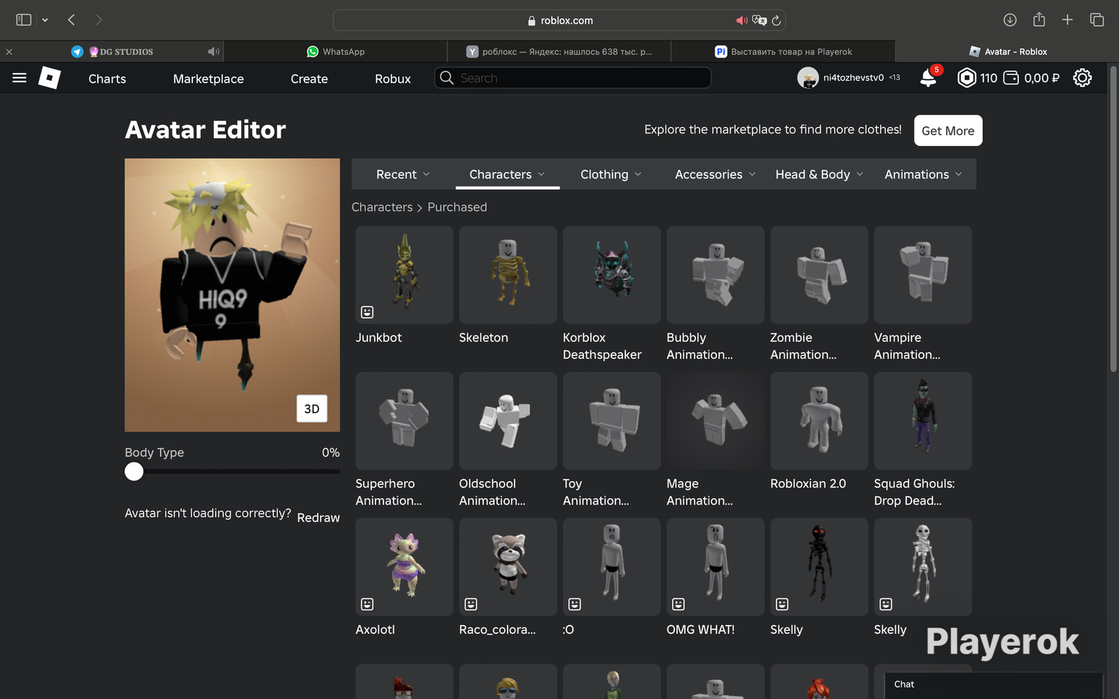Viewport: 1119px width, 699px height.
Task: Open the Robux balance icon
Action: tap(966, 78)
